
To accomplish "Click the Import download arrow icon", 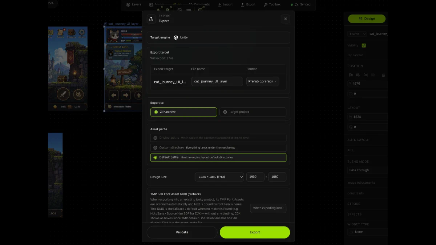I will point(220,5).
